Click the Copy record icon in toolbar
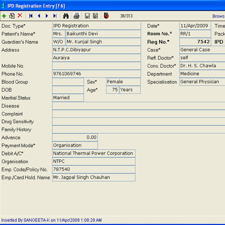Image resolution: width=225 pixels, height=225 pixels. [x=12, y=16]
